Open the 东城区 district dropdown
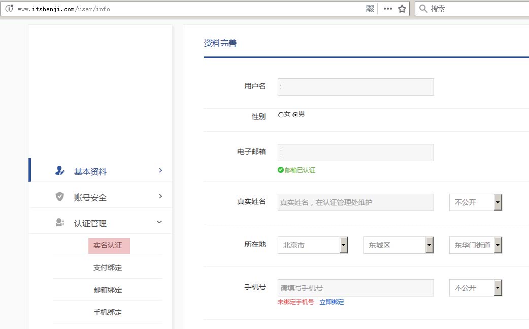529x329 pixels. pyautogui.click(x=429, y=245)
